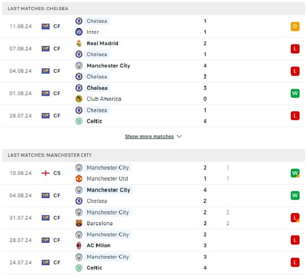Click the chevron next to Show more matches
This screenshot has width=307, height=277.
click(x=179, y=136)
